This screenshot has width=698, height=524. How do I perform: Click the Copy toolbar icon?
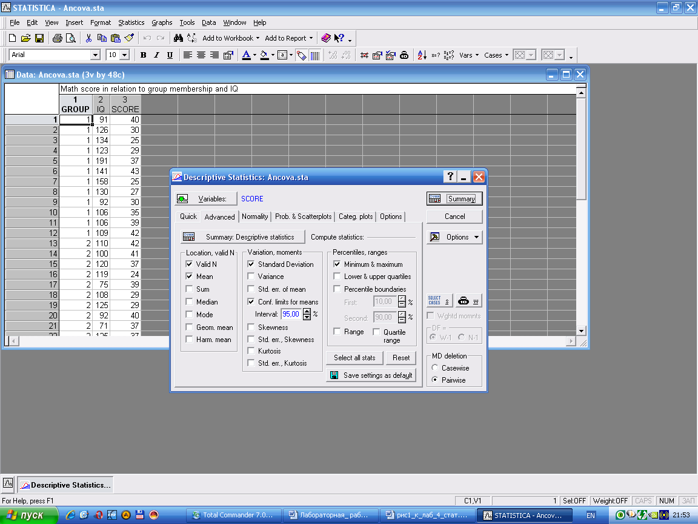(x=102, y=38)
